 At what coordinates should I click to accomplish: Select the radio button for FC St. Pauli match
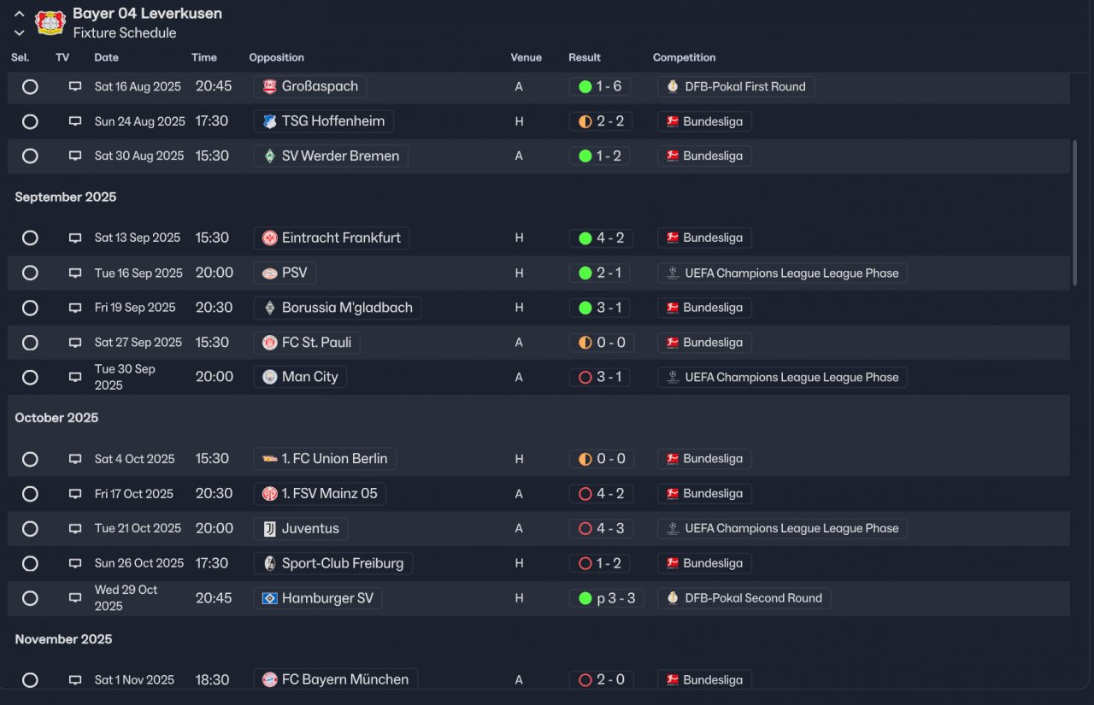[30, 343]
